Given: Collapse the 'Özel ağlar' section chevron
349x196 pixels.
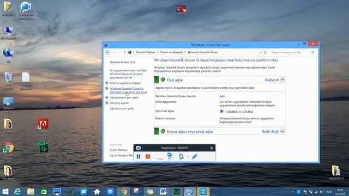Looking at the screenshot, I should coord(282,79).
